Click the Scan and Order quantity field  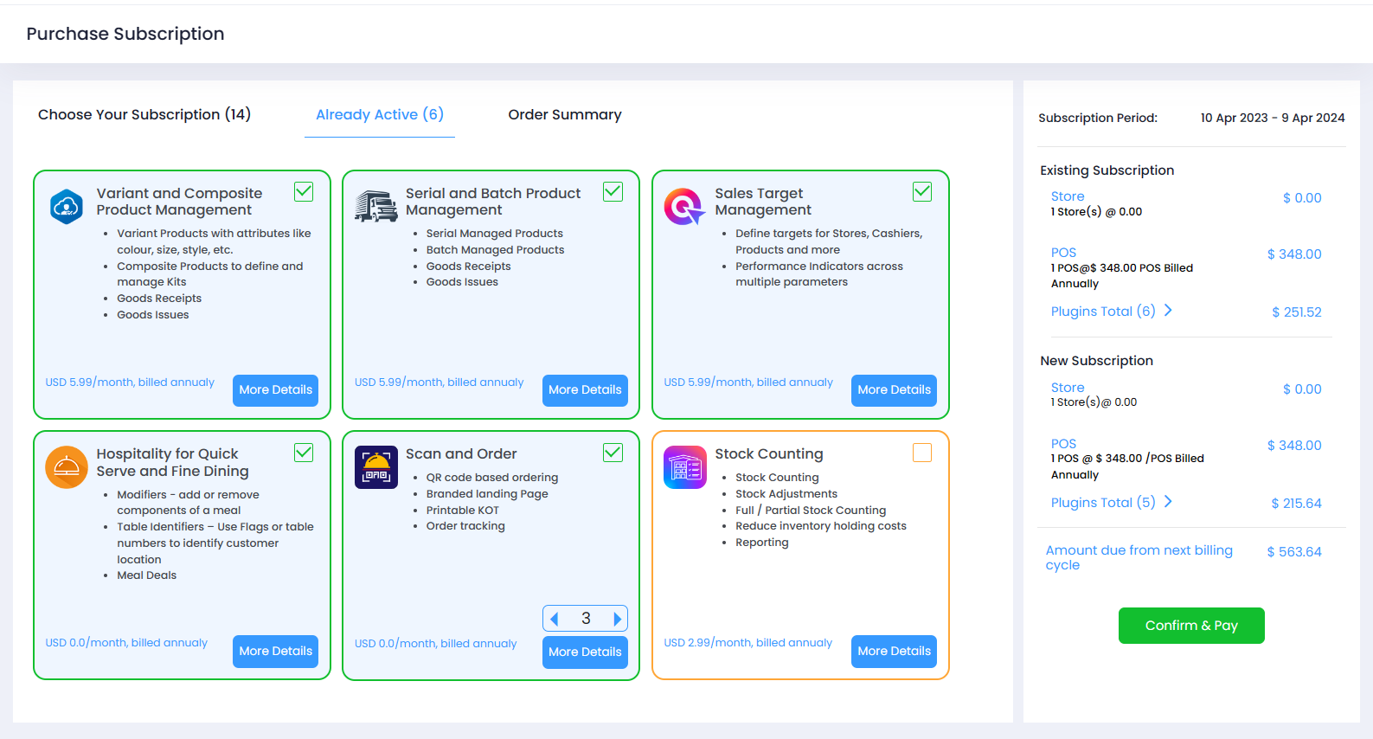(x=586, y=619)
